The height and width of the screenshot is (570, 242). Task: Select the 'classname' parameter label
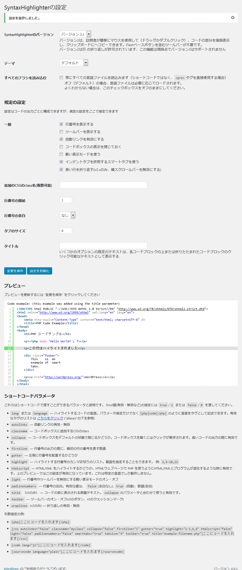click(x=19, y=431)
